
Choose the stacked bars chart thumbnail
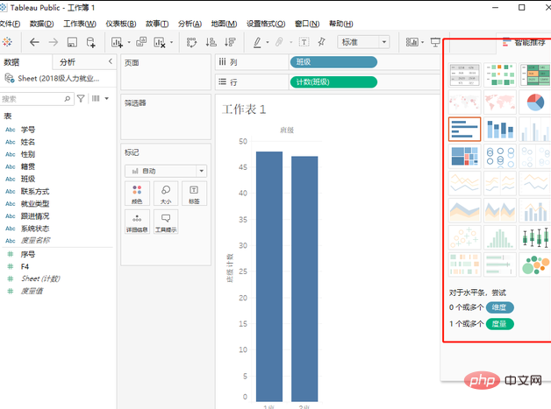[500, 129]
